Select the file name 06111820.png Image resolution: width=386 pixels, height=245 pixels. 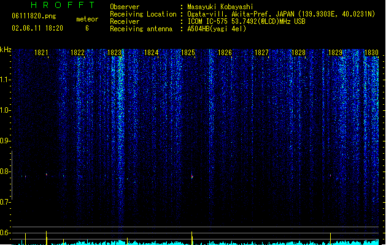(x=34, y=16)
